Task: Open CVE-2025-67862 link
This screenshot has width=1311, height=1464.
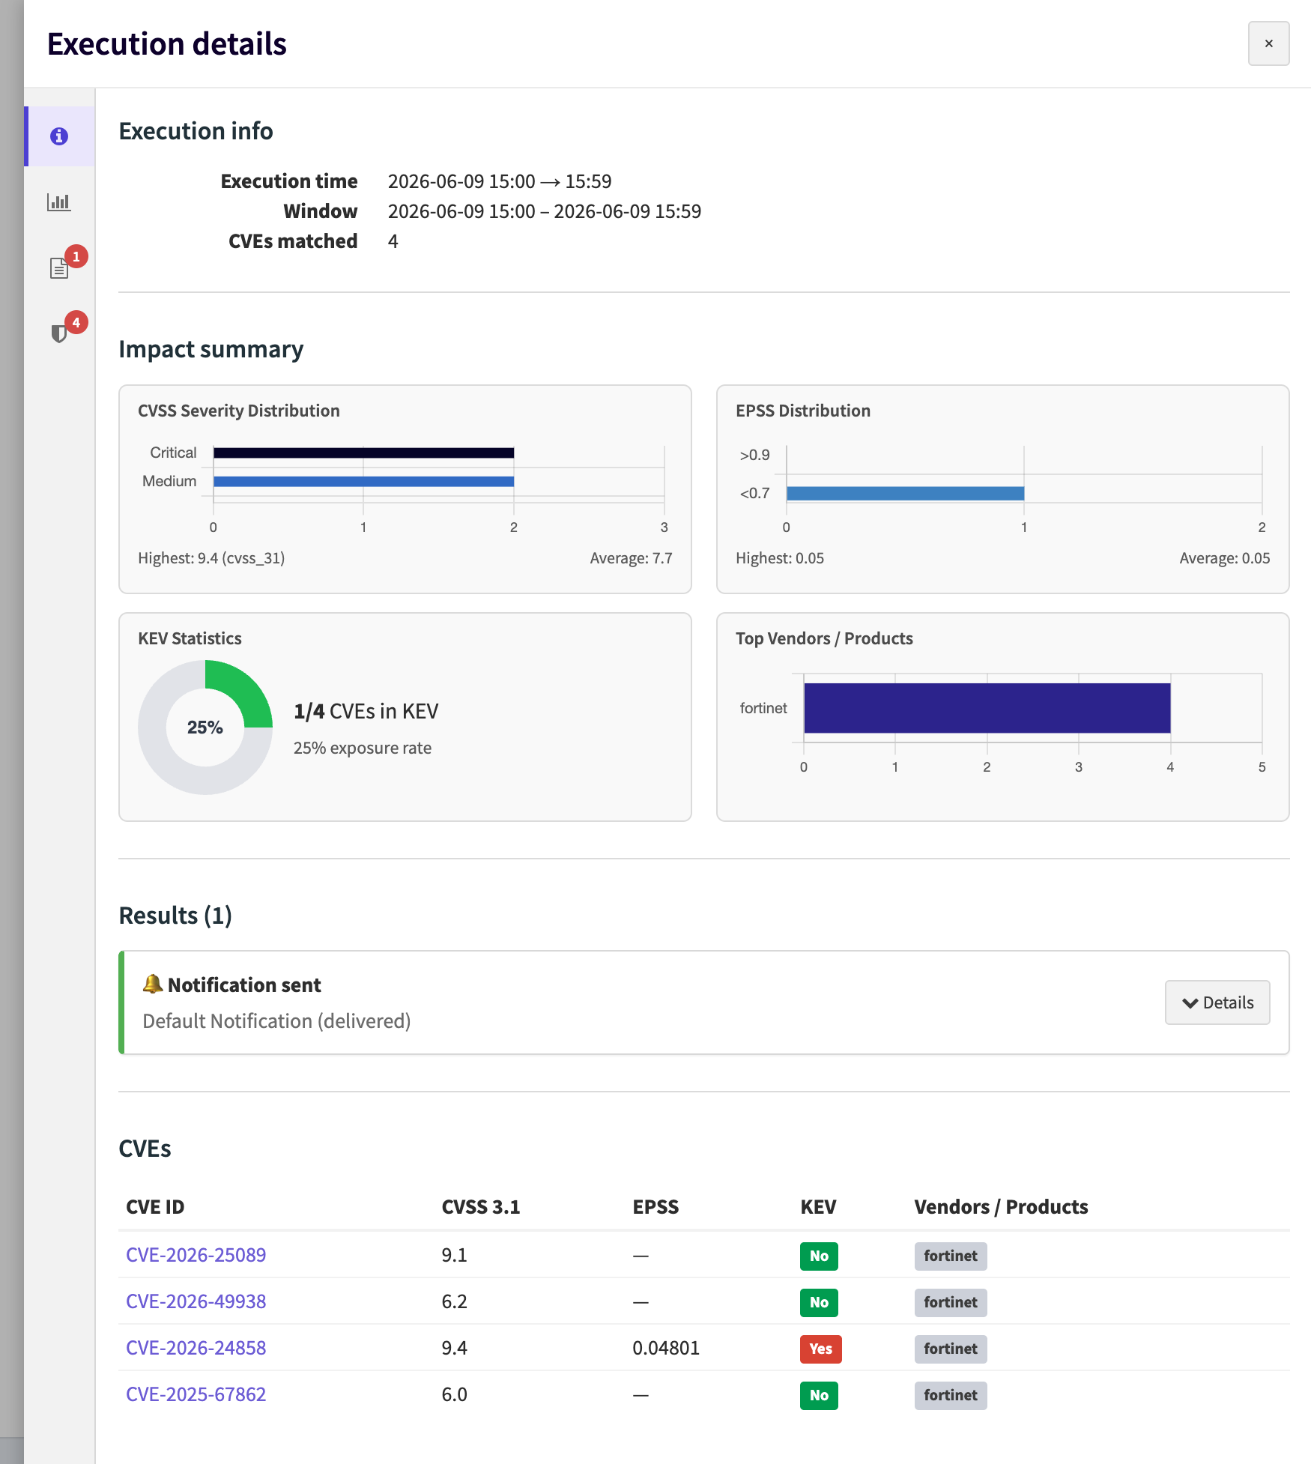Action: pyautogui.click(x=196, y=1394)
